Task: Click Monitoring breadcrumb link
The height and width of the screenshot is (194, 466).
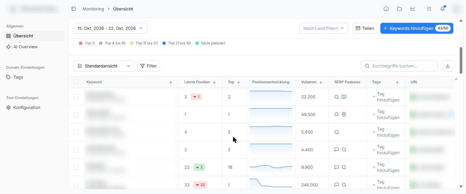Action: tap(93, 9)
